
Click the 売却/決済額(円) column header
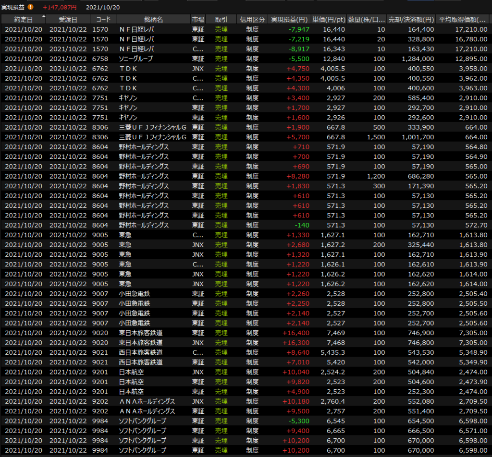tap(411, 20)
